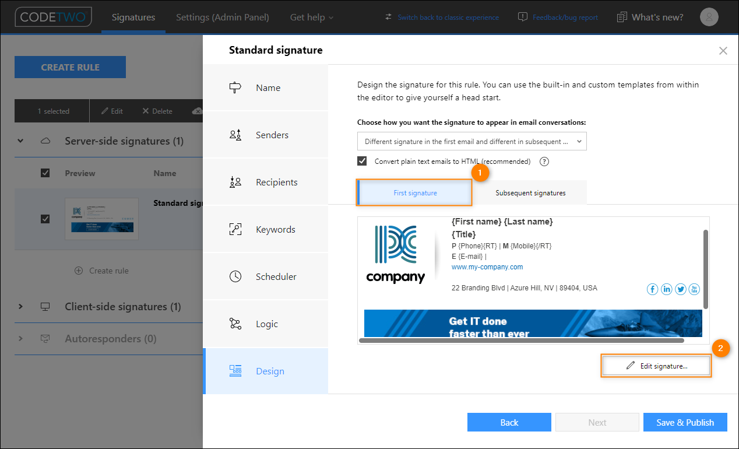Click the pencil Edit icon in the toolbar

coord(105,111)
